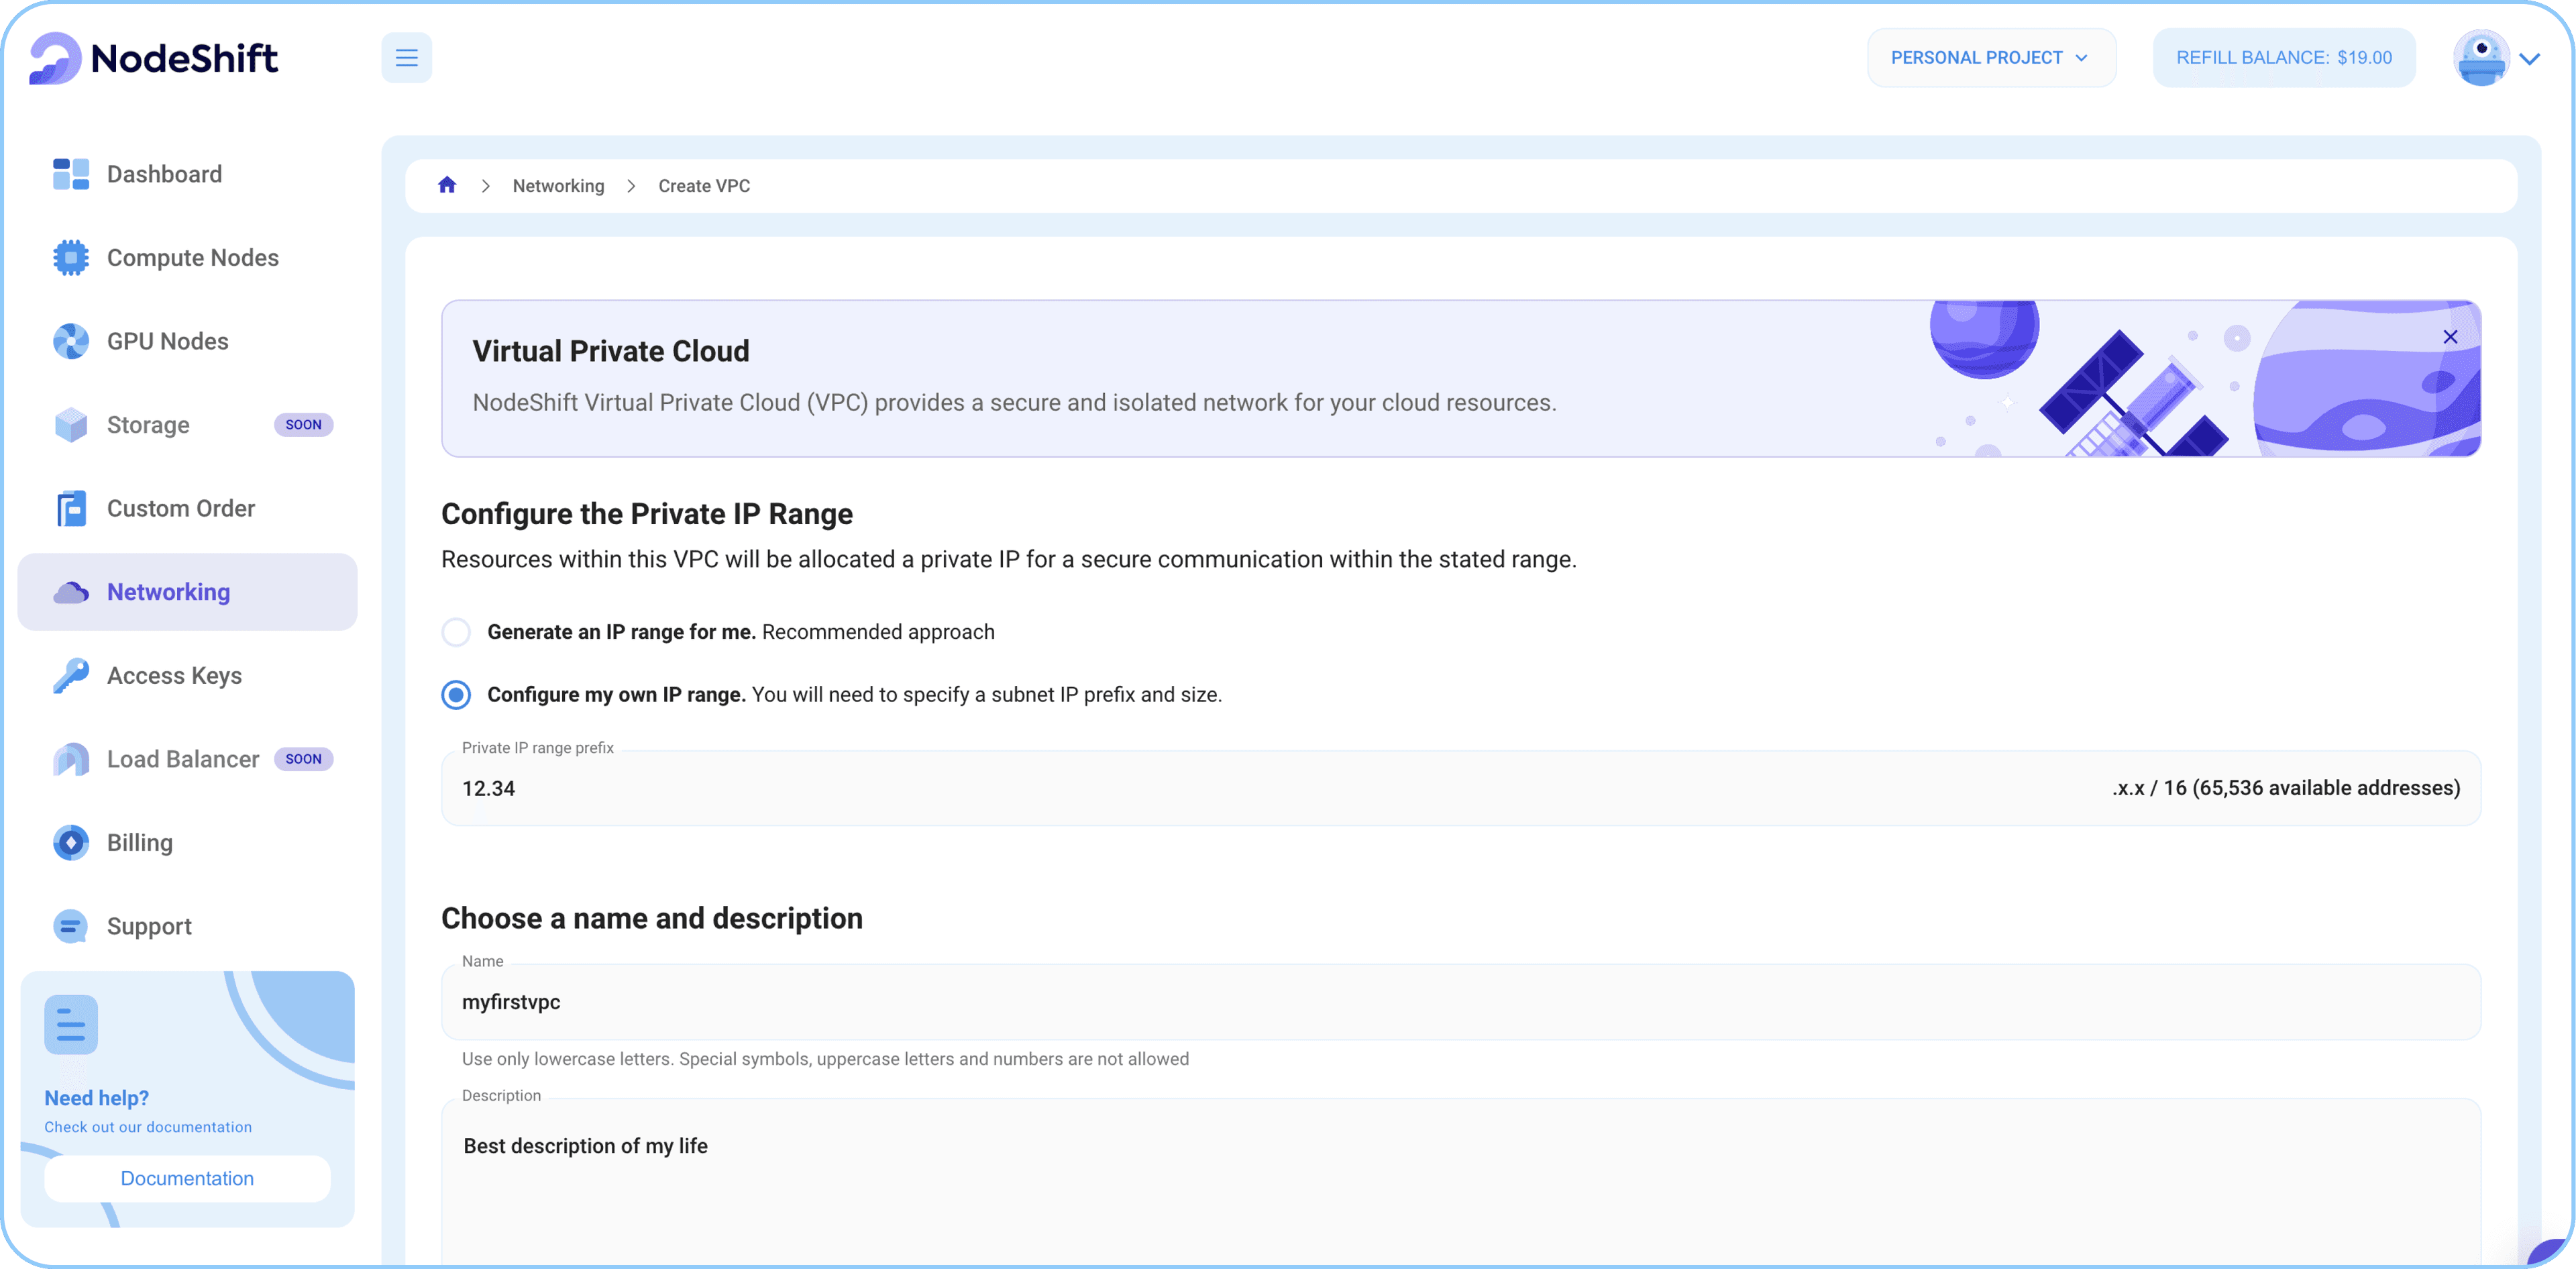Click Networking breadcrumb link

click(558, 186)
